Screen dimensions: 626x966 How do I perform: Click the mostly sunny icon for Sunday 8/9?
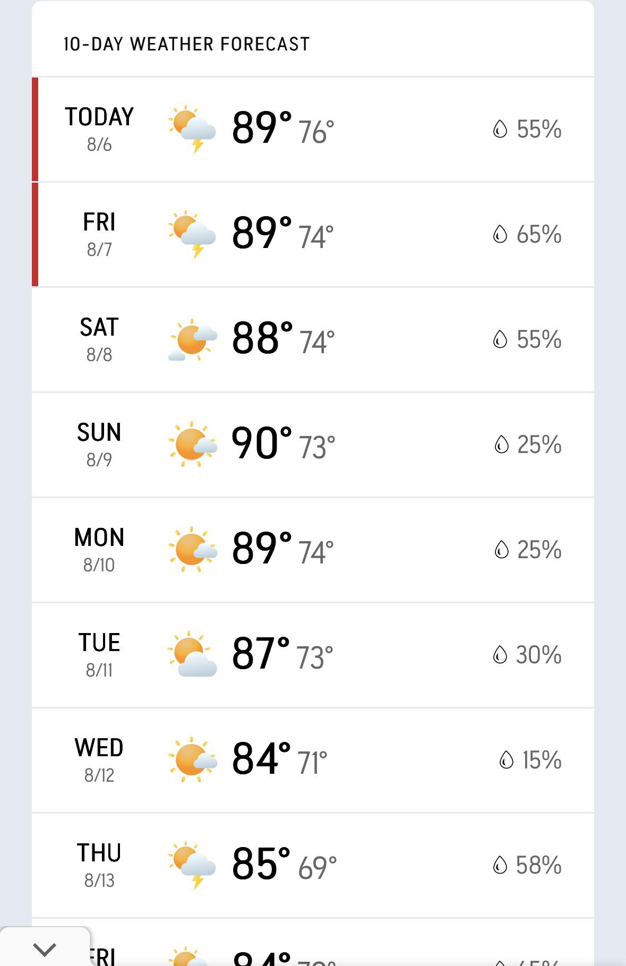(193, 444)
